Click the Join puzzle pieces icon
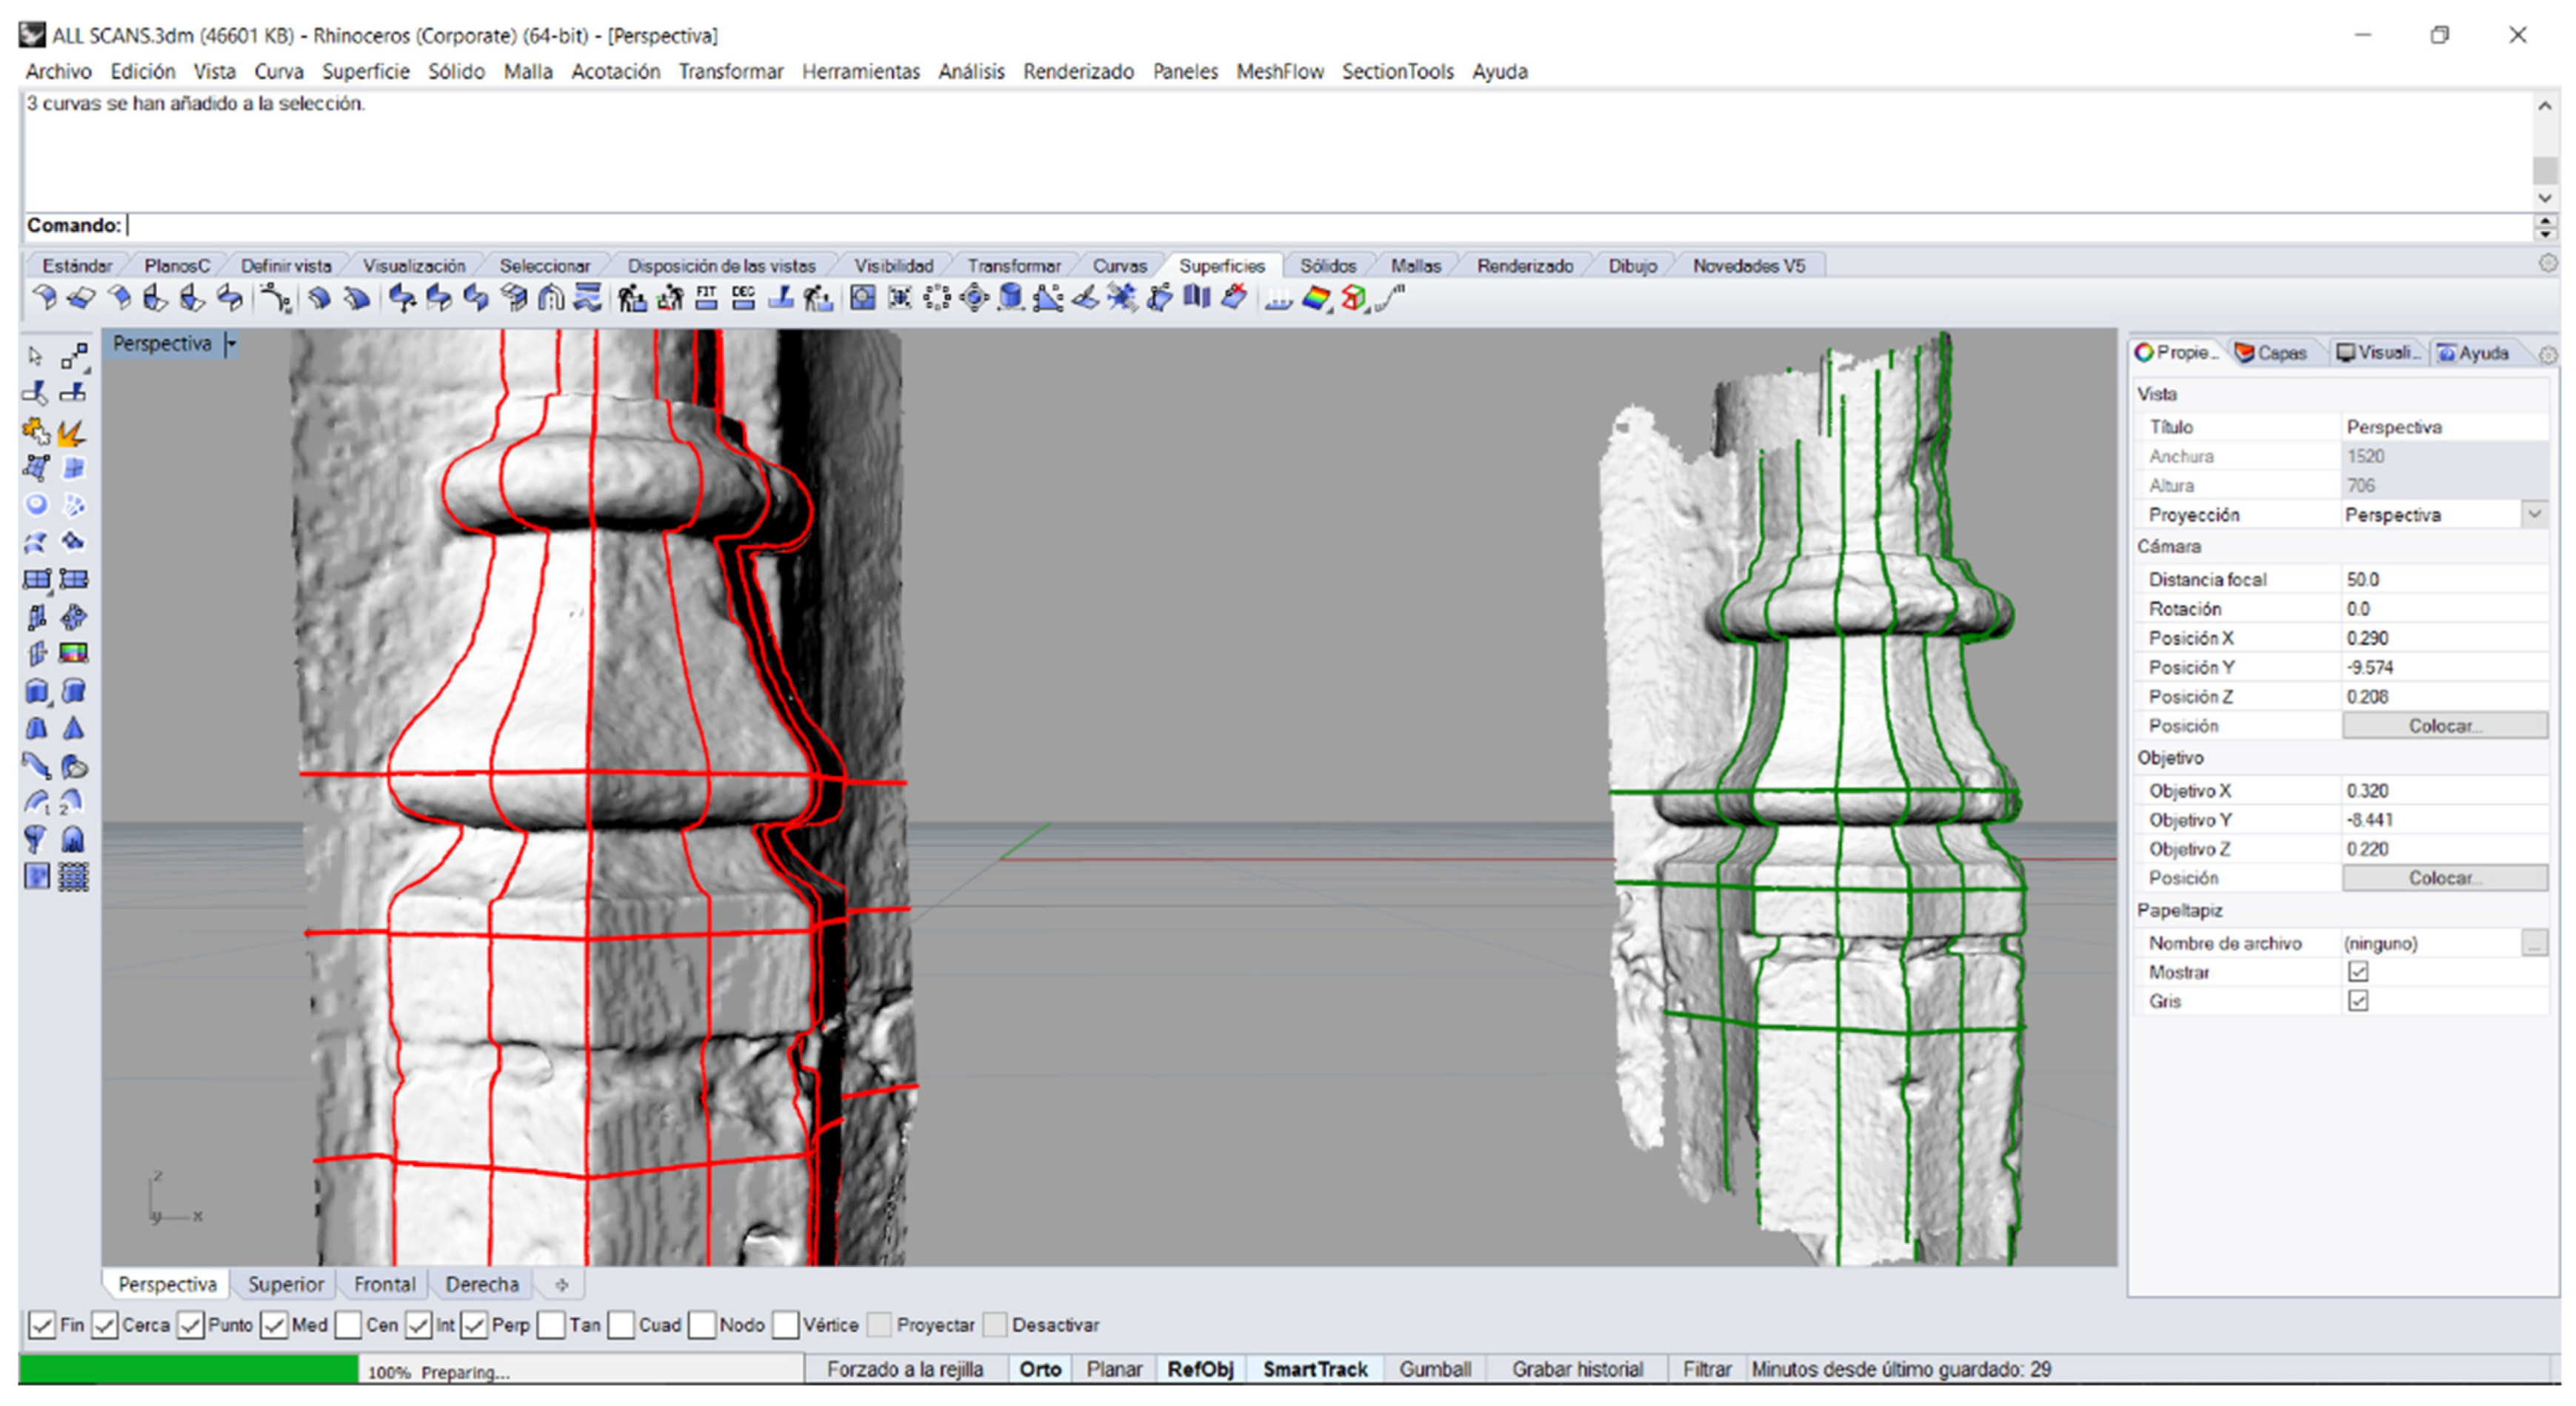Viewport: 2576px width, 1406px height. coord(36,432)
